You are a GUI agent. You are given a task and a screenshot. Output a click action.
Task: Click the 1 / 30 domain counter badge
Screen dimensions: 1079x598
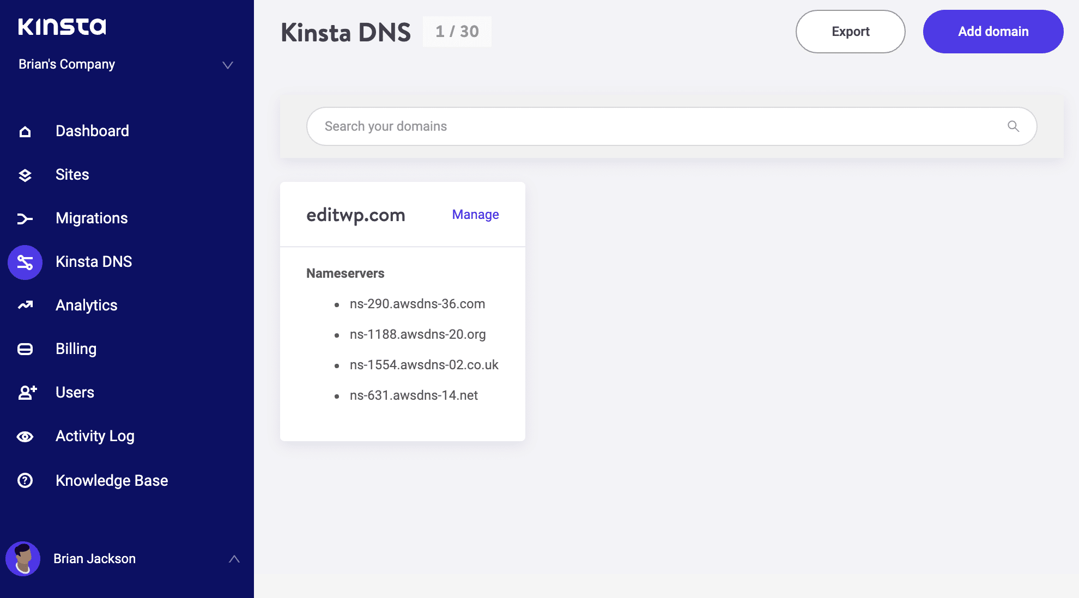[x=457, y=31]
